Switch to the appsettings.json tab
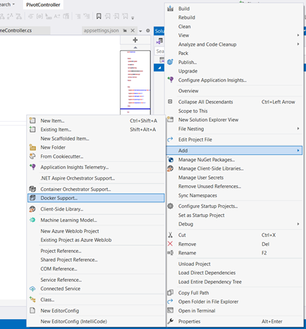The width and height of the screenshot is (306, 329). 102,30
